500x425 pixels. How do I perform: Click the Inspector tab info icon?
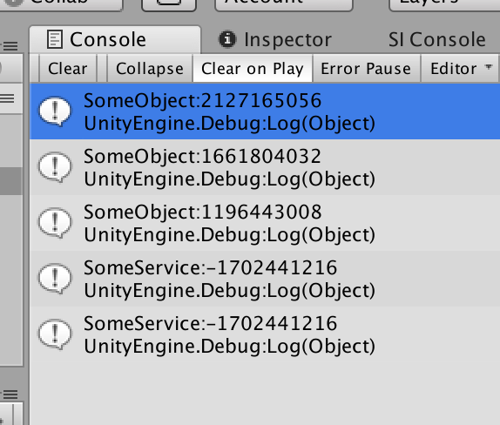tap(227, 39)
